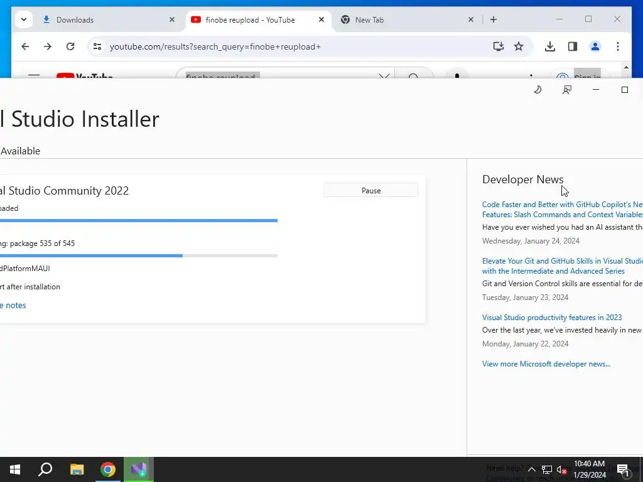
Task: Minimize the Visual Studio Installer window
Action: [596, 90]
